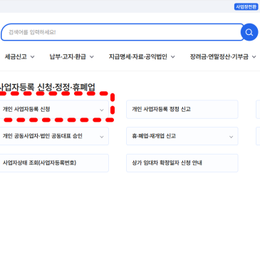
Task: Expand 개인 공동사업자·법인 공동대표 승인
Action: [x=54, y=136]
